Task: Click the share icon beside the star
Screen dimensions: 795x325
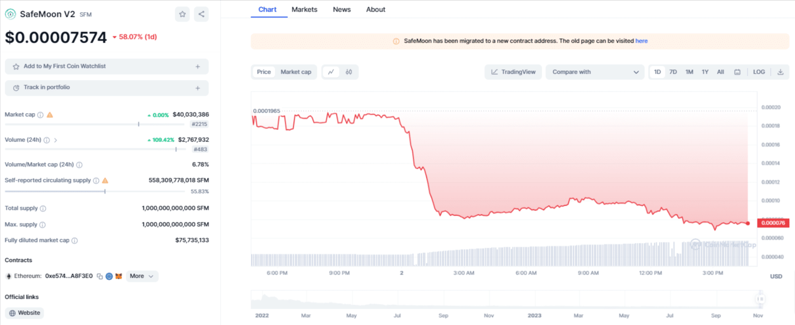Action: (201, 14)
